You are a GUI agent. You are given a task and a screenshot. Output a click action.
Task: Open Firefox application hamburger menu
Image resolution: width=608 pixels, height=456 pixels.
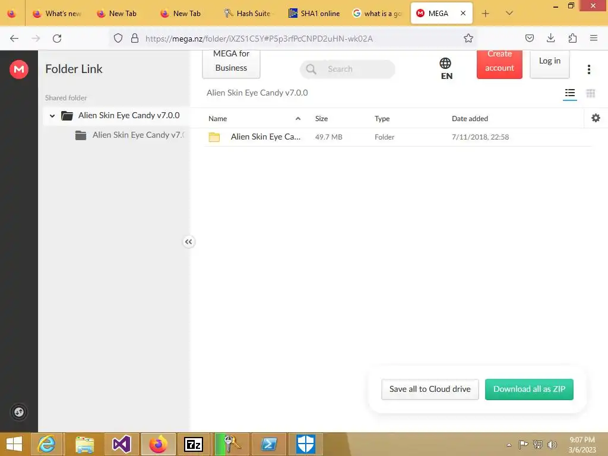tap(594, 38)
